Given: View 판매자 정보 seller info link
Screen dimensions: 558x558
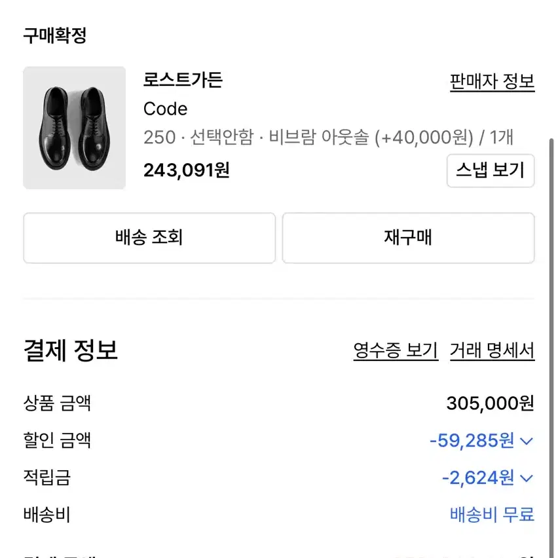Looking at the screenshot, I should [x=492, y=82].
